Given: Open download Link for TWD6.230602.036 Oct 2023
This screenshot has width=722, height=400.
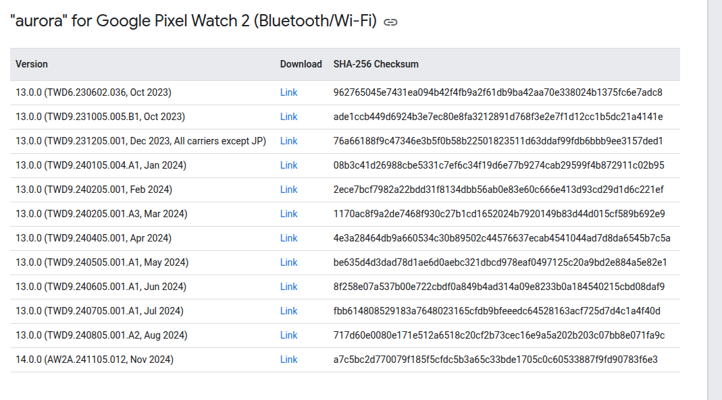Looking at the screenshot, I should (x=288, y=92).
